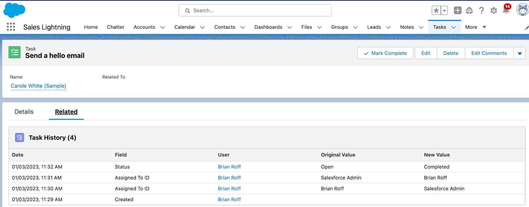Open Brian Roff link in Status row
Screen dimensions: 529x207
point(229,167)
